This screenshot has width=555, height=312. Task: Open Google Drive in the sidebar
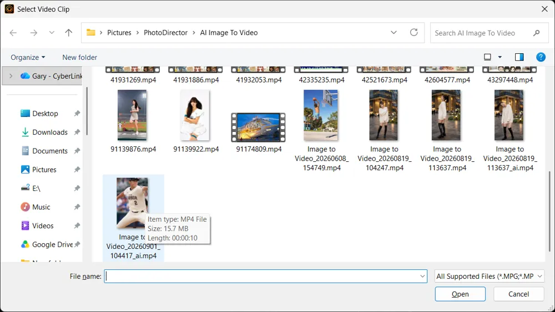pos(52,244)
